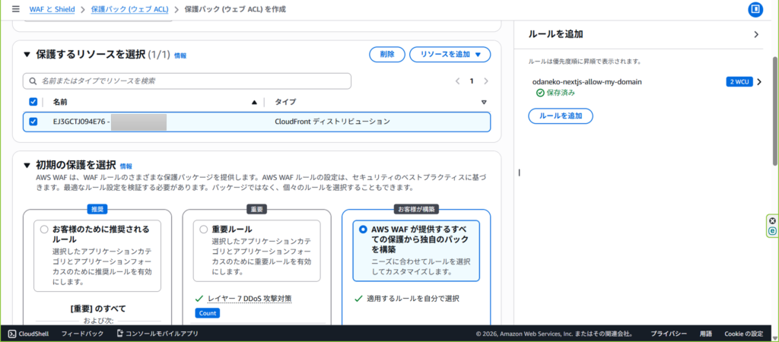
Task: Open the リソースを追加 dropdown
Action: [450, 54]
